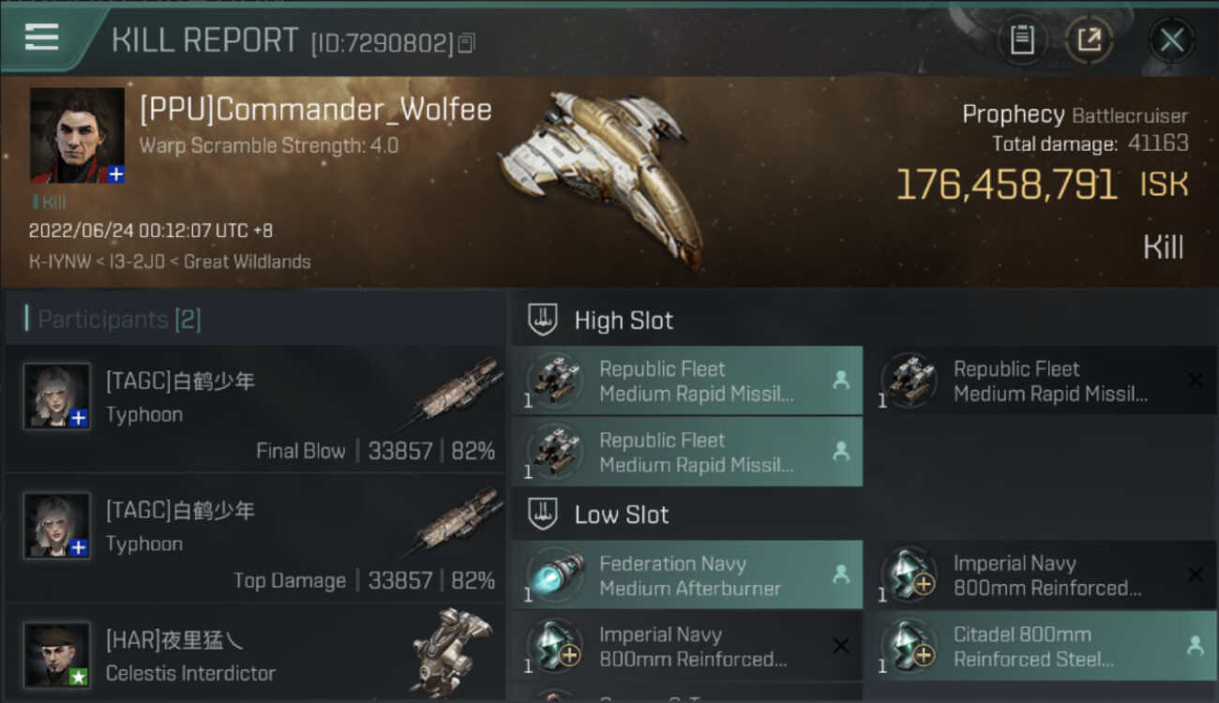Select the first Republic Fleet missile launcher
The image size is (1219, 703).
pos(686,381)
